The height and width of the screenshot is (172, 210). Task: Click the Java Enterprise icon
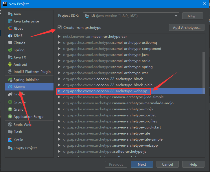[x=10, y=21]
